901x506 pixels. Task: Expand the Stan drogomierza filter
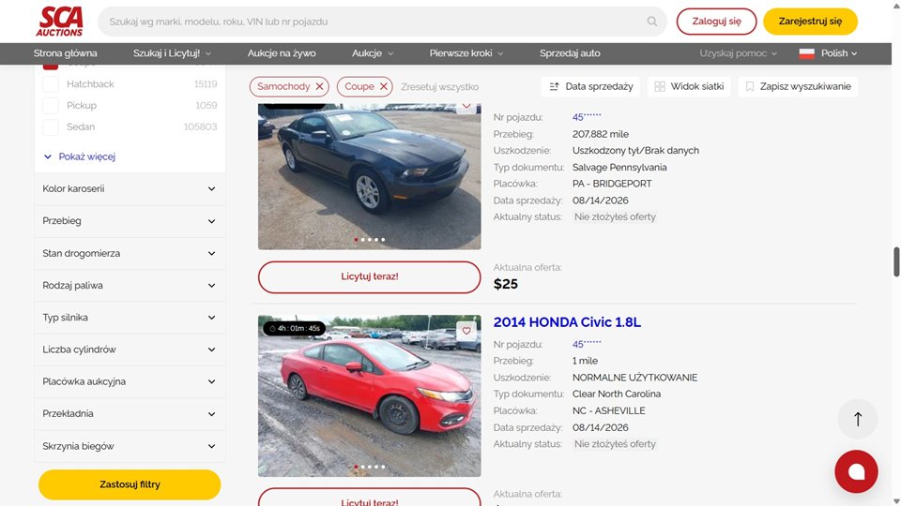[130, 253]
